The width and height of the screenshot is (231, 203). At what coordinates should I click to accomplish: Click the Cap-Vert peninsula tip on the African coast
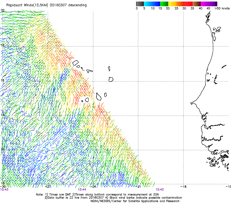(192, 103)
